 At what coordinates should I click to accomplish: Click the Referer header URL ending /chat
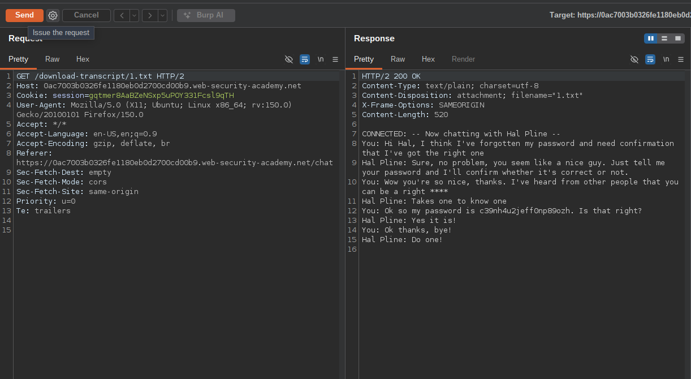[x=175, y=163]
